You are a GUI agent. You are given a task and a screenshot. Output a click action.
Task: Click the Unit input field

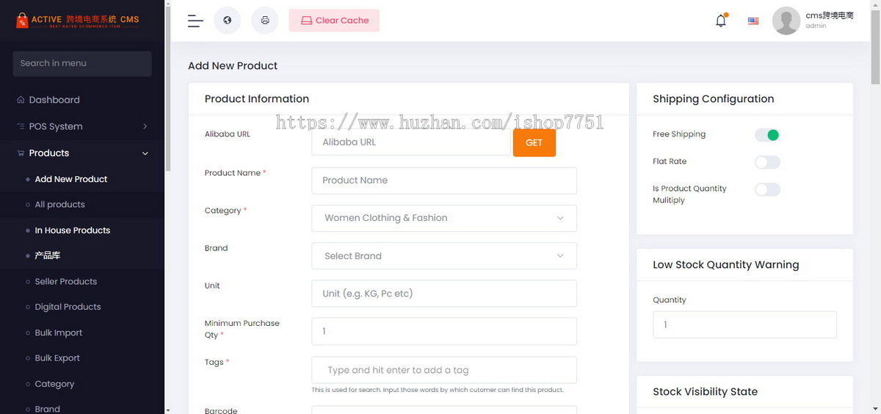pyautogui.click(x=444, y=294)
